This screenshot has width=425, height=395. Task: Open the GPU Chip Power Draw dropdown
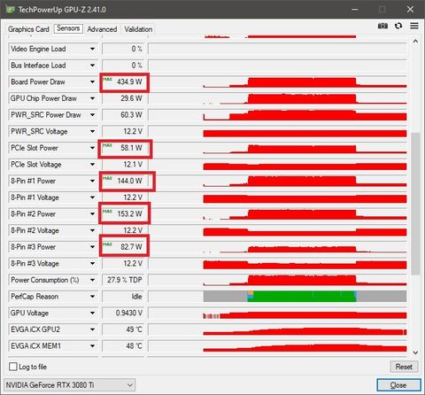92,98
